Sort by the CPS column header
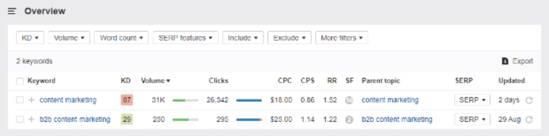This screenshot has width=549, height=136. coord(308,81)
